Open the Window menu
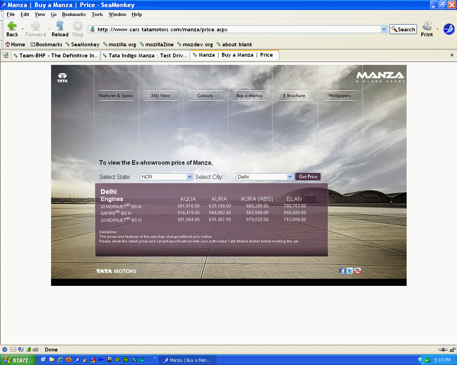Screen dimensions: 457x365 pos(117,14)
